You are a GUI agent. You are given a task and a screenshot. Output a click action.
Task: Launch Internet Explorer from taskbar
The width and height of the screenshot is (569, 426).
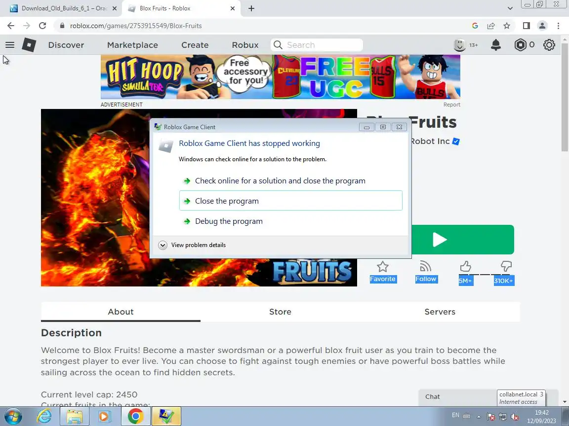click(44, 417)
